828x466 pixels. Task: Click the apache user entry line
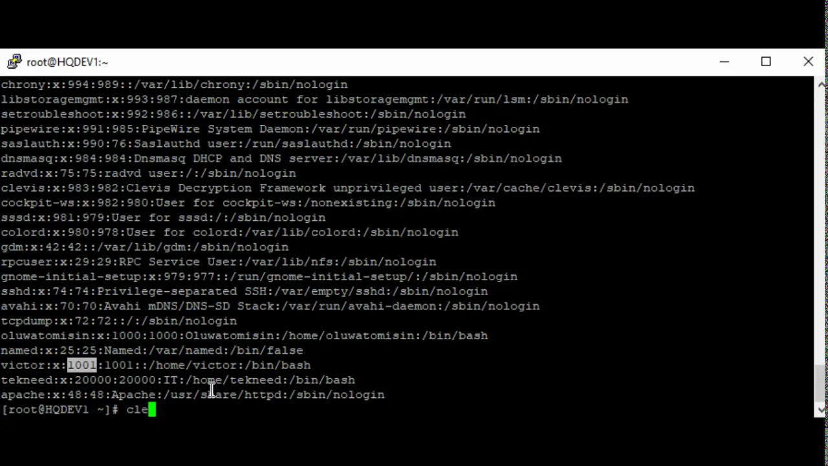point(193,395)
